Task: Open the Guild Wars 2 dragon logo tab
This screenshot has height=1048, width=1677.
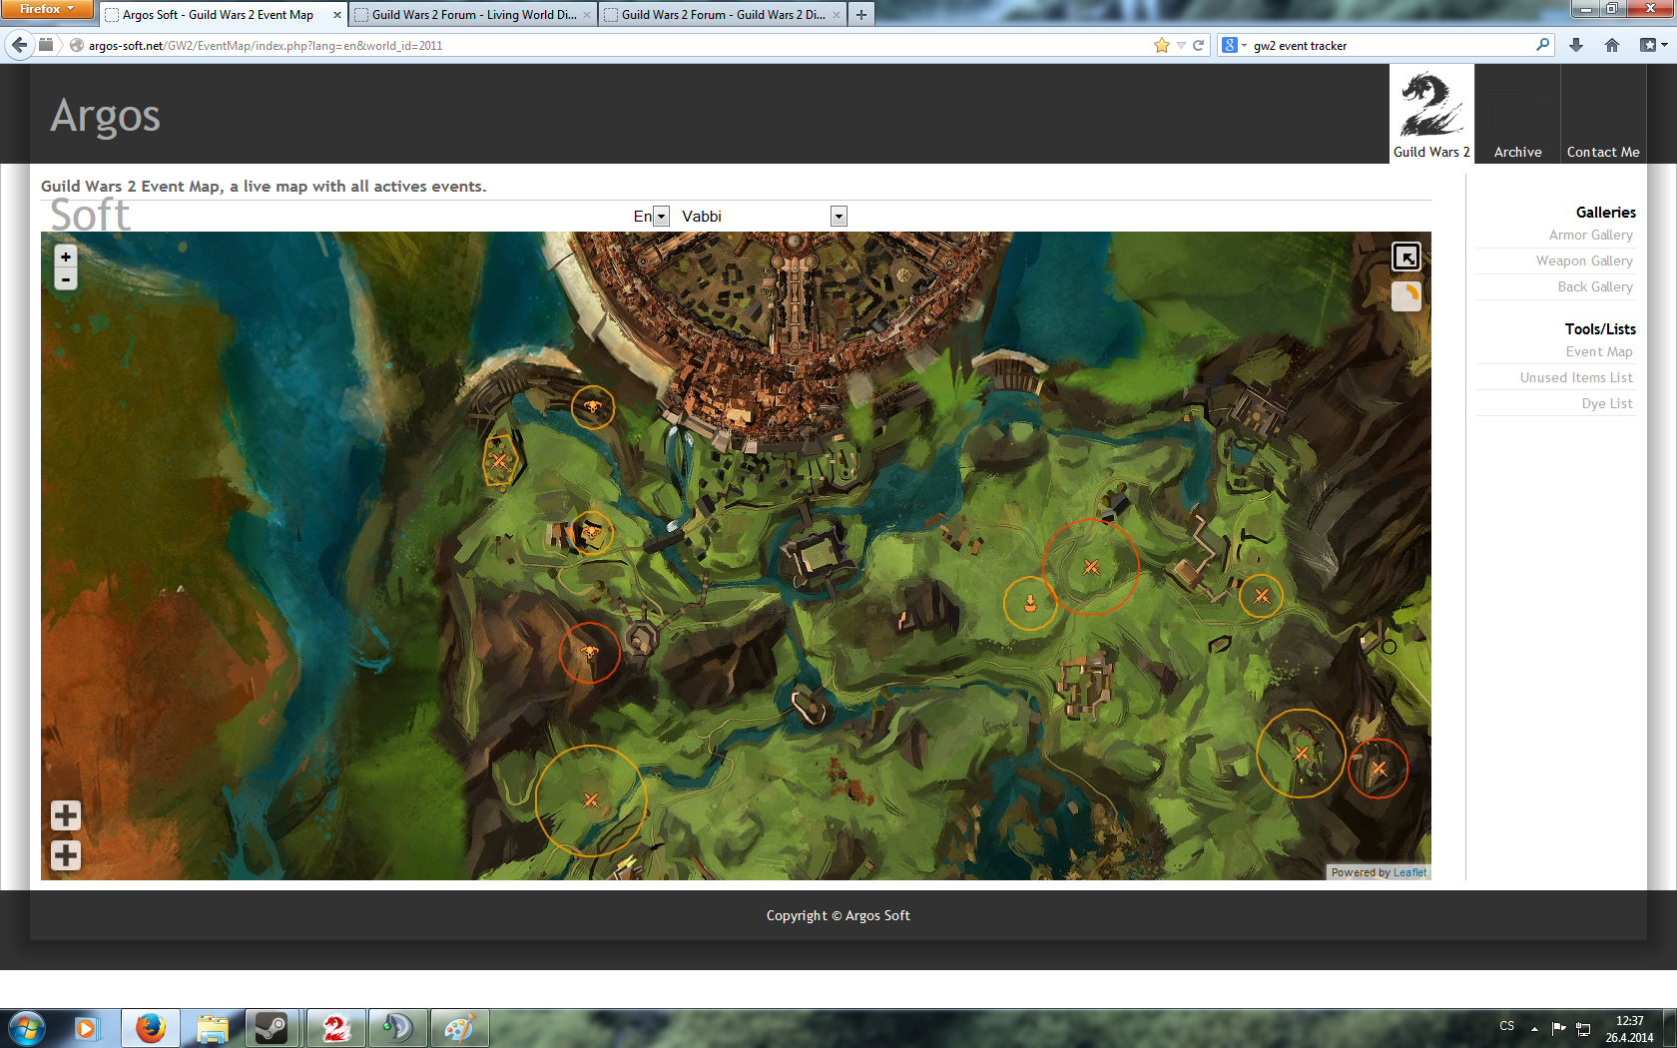Action: 1431,114
